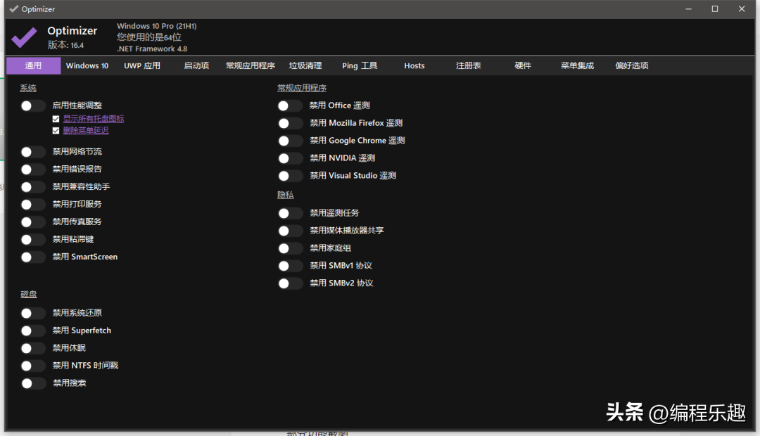Click the 显示所有托盘图标 link

(x=94, y=120)
